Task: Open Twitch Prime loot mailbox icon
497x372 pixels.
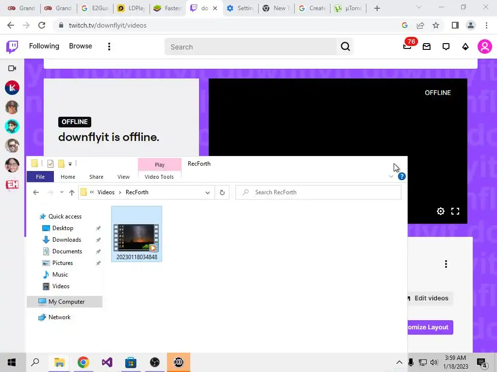Action: (x=427, y=47)
